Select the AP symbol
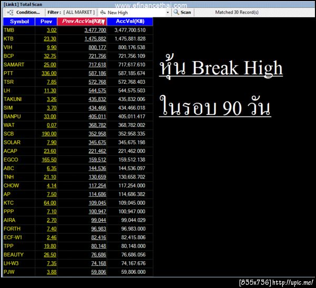The height and width of the screenshot is (288, 316). (x=7, y=194)
